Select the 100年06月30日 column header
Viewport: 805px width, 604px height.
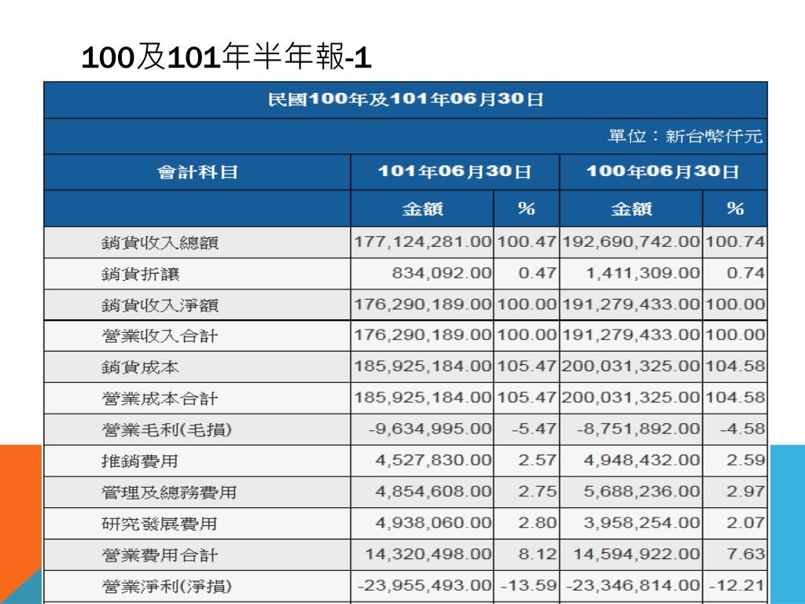[663, 171]
